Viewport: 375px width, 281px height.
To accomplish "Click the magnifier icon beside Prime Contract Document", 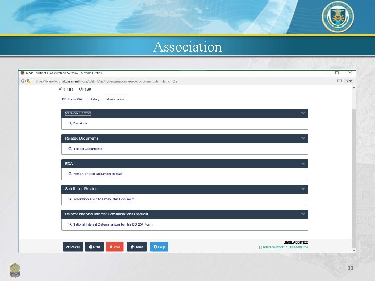I will coord(70,174).
